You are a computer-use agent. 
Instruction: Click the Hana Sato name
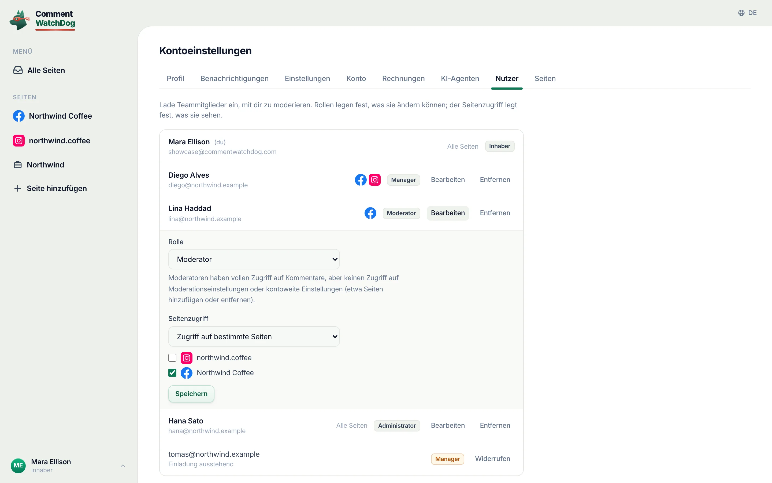click(x=186, y=421)
